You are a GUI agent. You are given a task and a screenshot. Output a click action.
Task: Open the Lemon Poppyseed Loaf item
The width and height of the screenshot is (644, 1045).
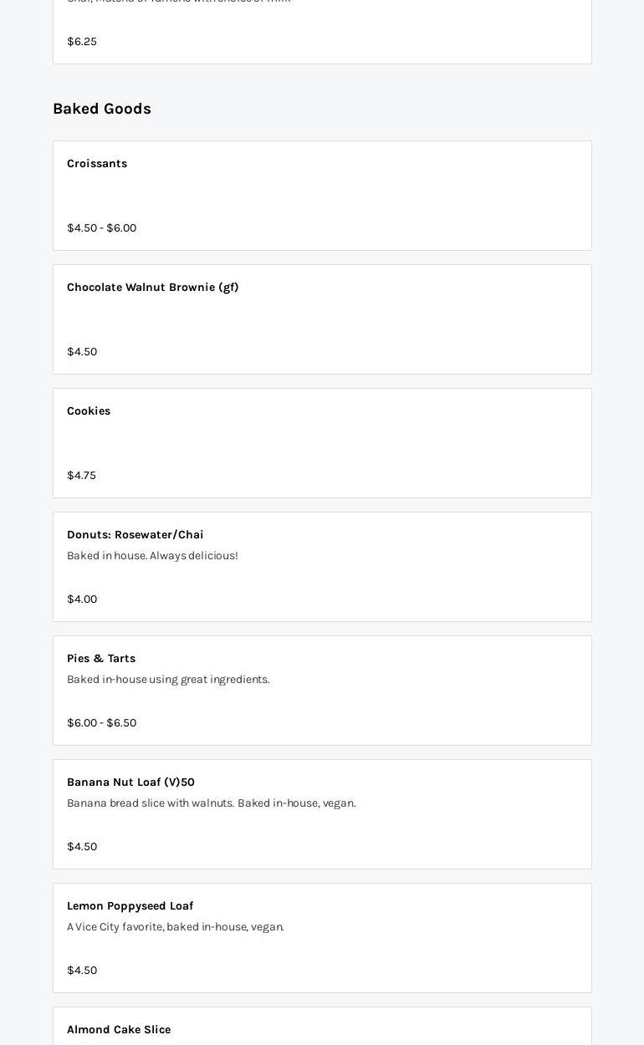click(x=322, y=938)
